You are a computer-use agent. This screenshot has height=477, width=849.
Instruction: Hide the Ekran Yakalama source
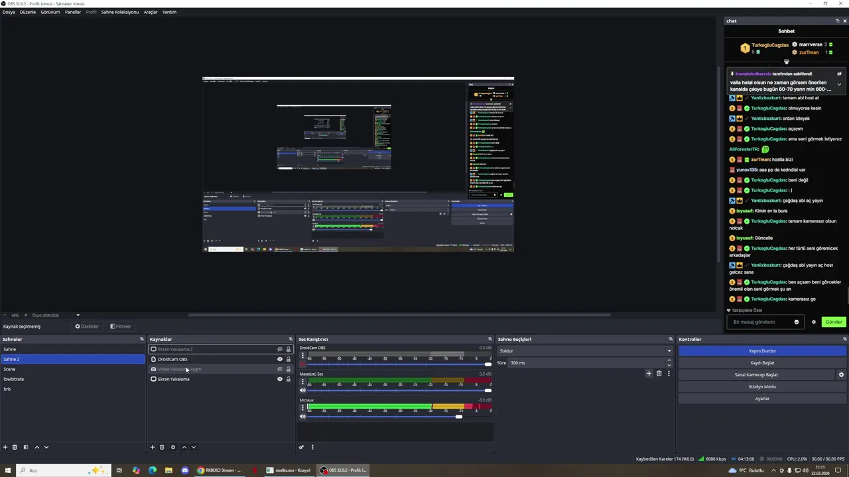click(x=280, y=379)
